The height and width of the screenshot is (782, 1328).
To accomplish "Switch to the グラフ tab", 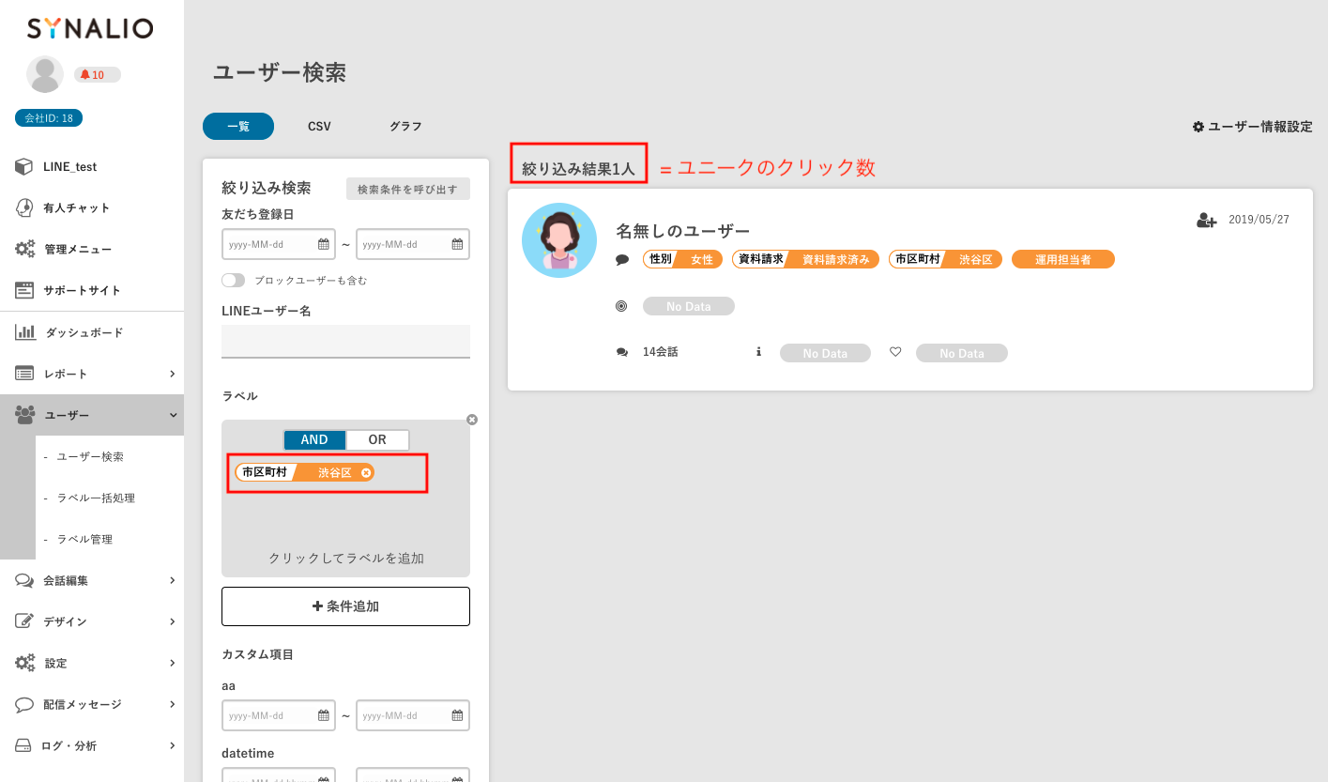I will pos(405,127).
